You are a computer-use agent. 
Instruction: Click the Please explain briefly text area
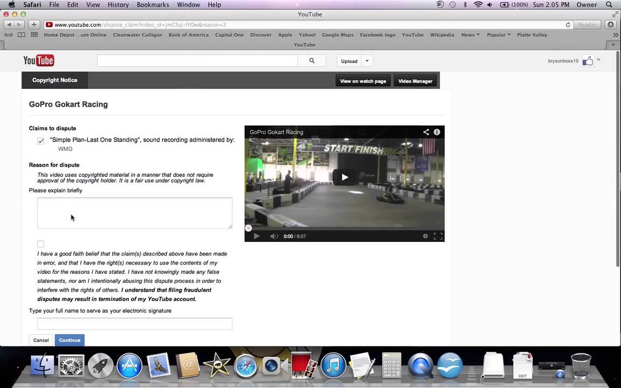[x=135, y=213]
